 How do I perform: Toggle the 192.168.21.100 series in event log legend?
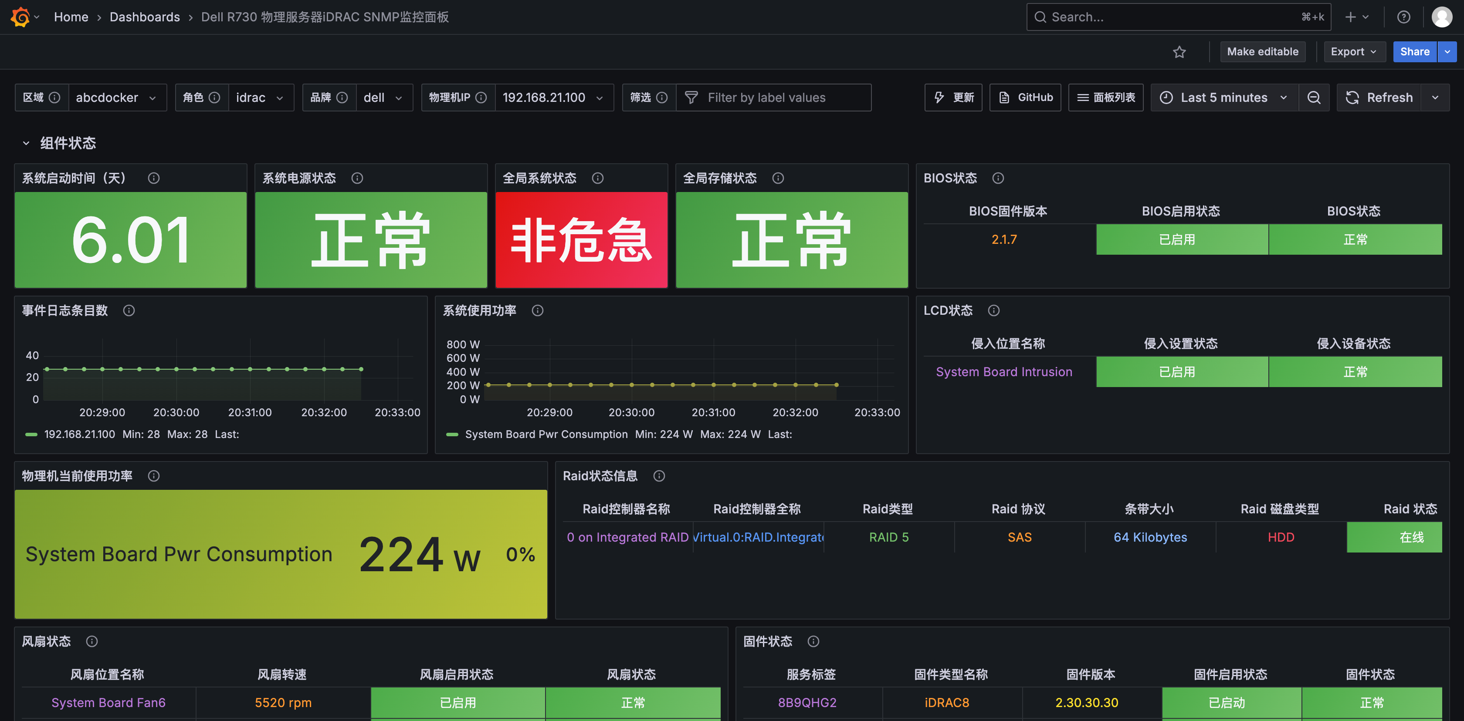80,434
